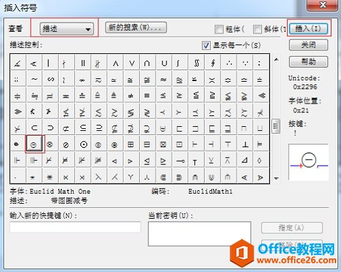Select the intersection symbol ∩
The width and height of the screenshot is (341, 272).
tap(147, 63)
